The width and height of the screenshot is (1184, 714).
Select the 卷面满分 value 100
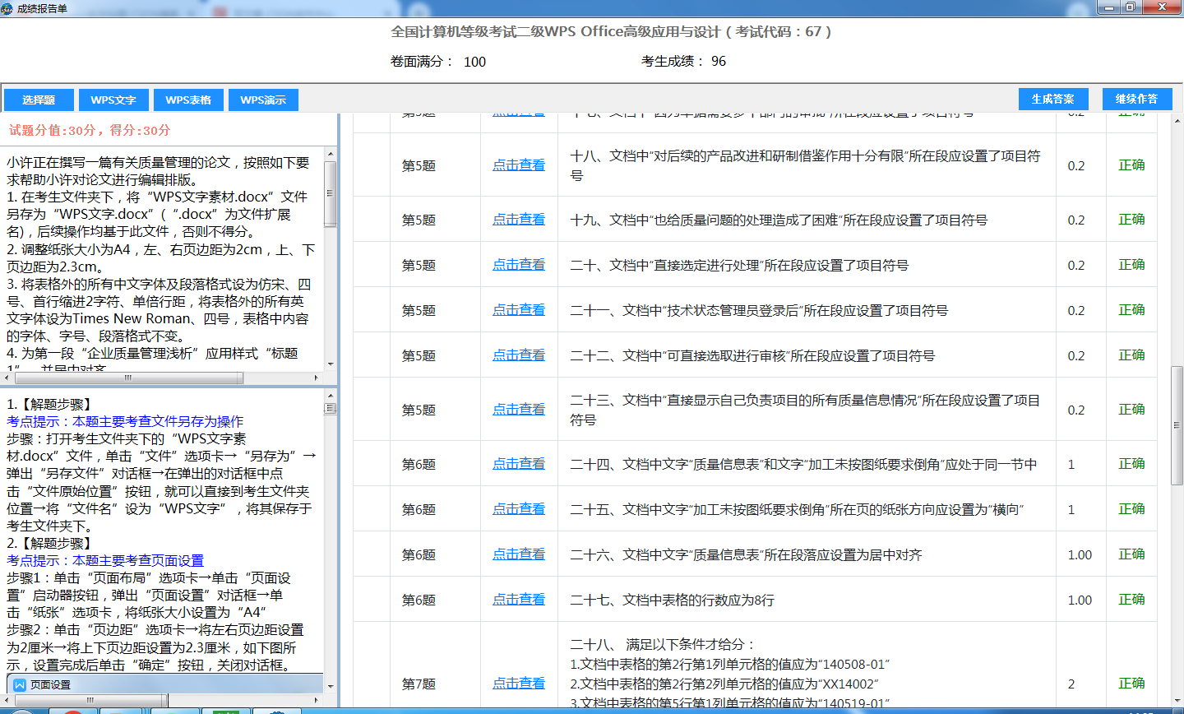click(x=474, y=62)
